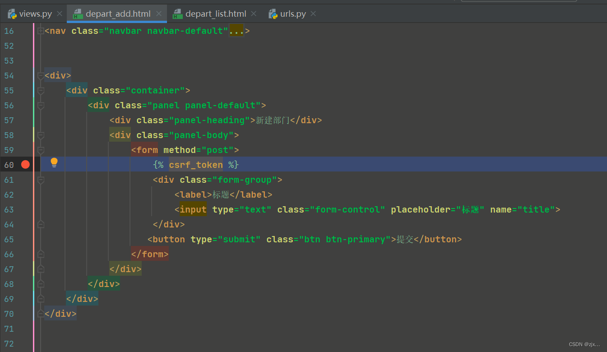
Task: Remove the breakpoint on line 60
Action: [x=25, y=164]
